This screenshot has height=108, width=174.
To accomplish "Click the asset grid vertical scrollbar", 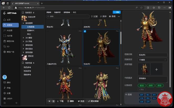I will [121, 38].
